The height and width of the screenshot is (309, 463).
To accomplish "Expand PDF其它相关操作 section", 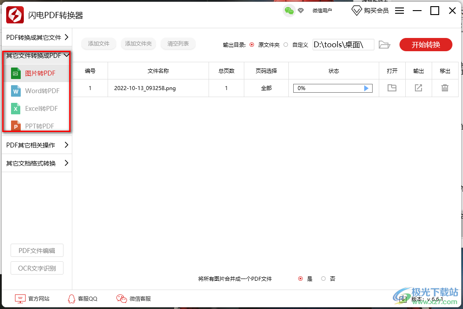I will pos(37,145).
